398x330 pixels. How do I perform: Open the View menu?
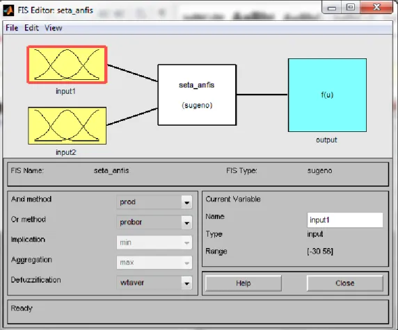54,28
